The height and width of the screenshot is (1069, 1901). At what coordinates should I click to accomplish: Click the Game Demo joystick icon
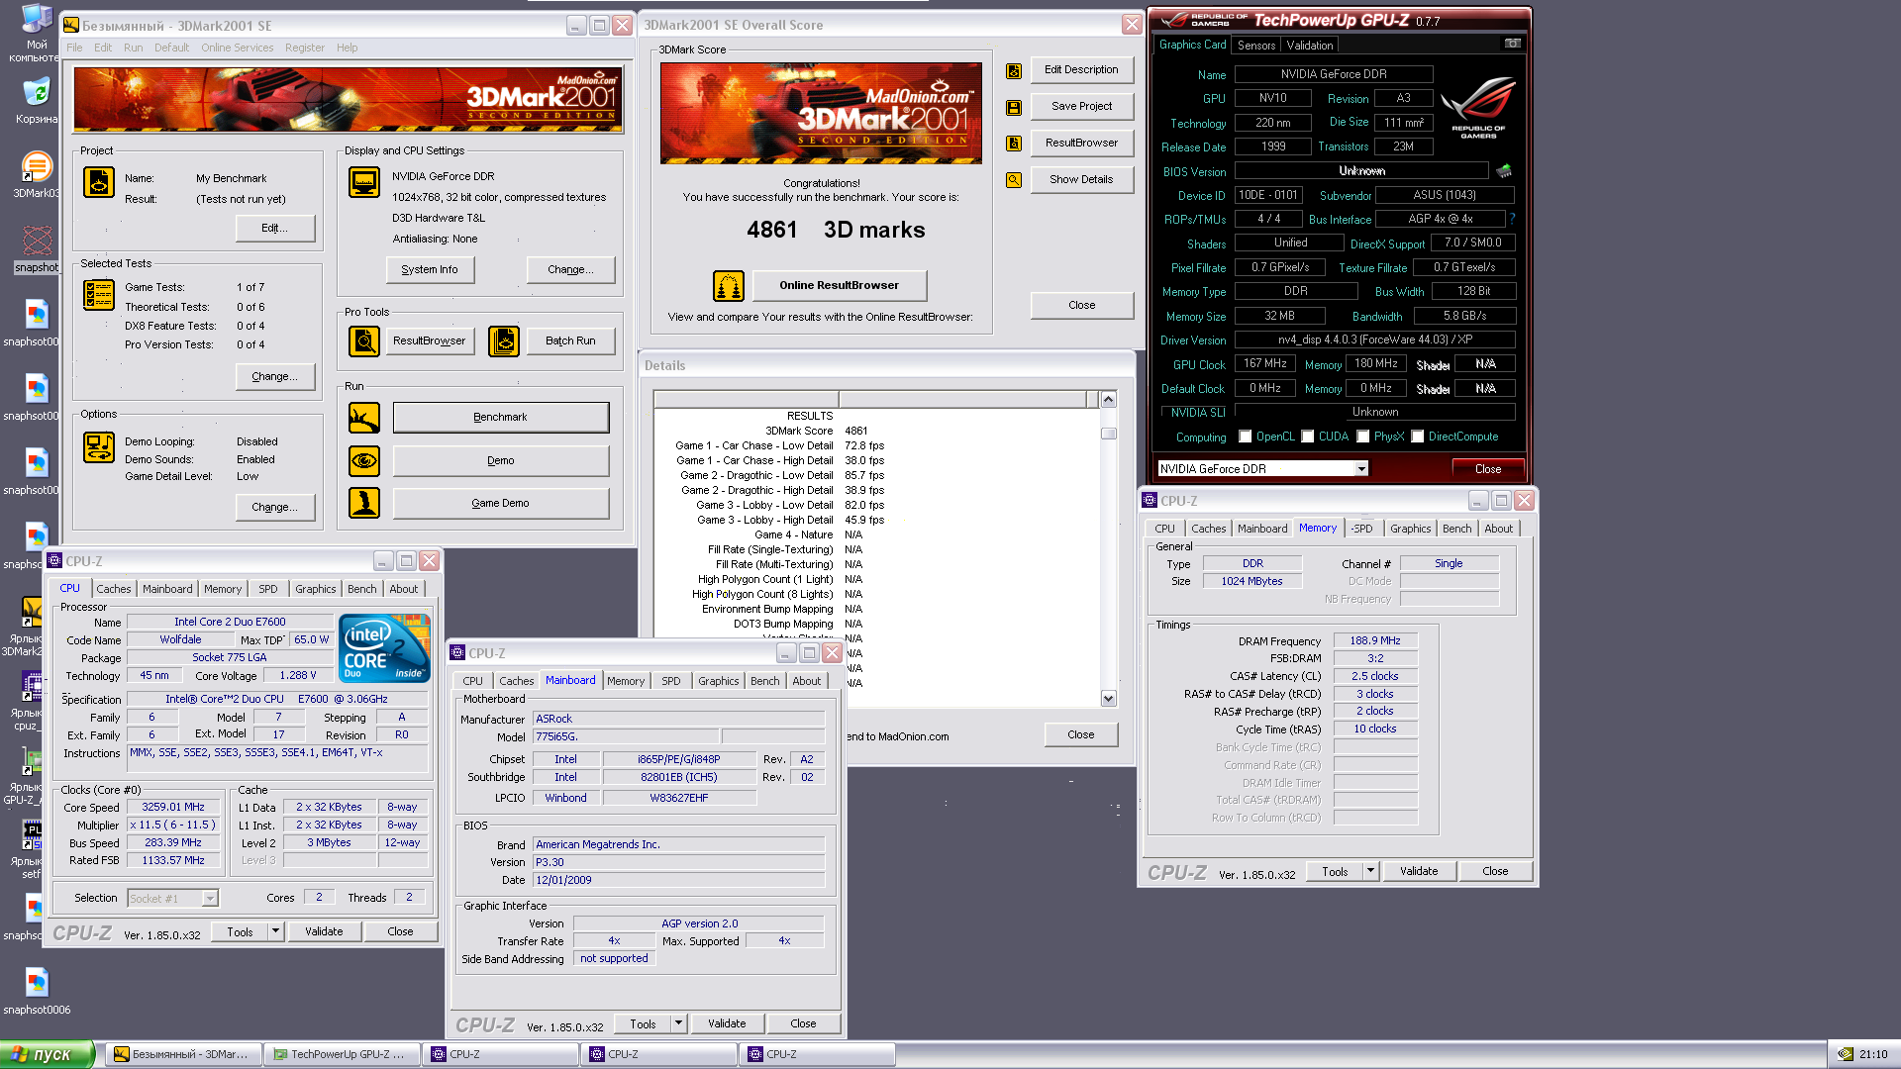tap(364, 503)
